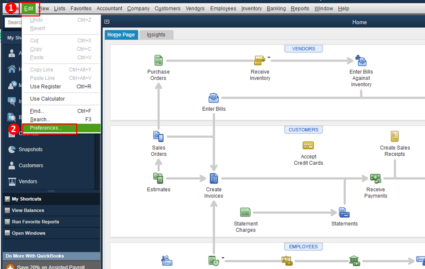Image resolution: width=425 pixels, height=269 pixels.
Task: Select Open Windows panel
Action: point(51,233)
